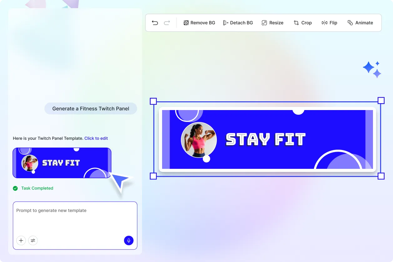Open the Animate option
The image size is (393, 262).
point(360,23)
